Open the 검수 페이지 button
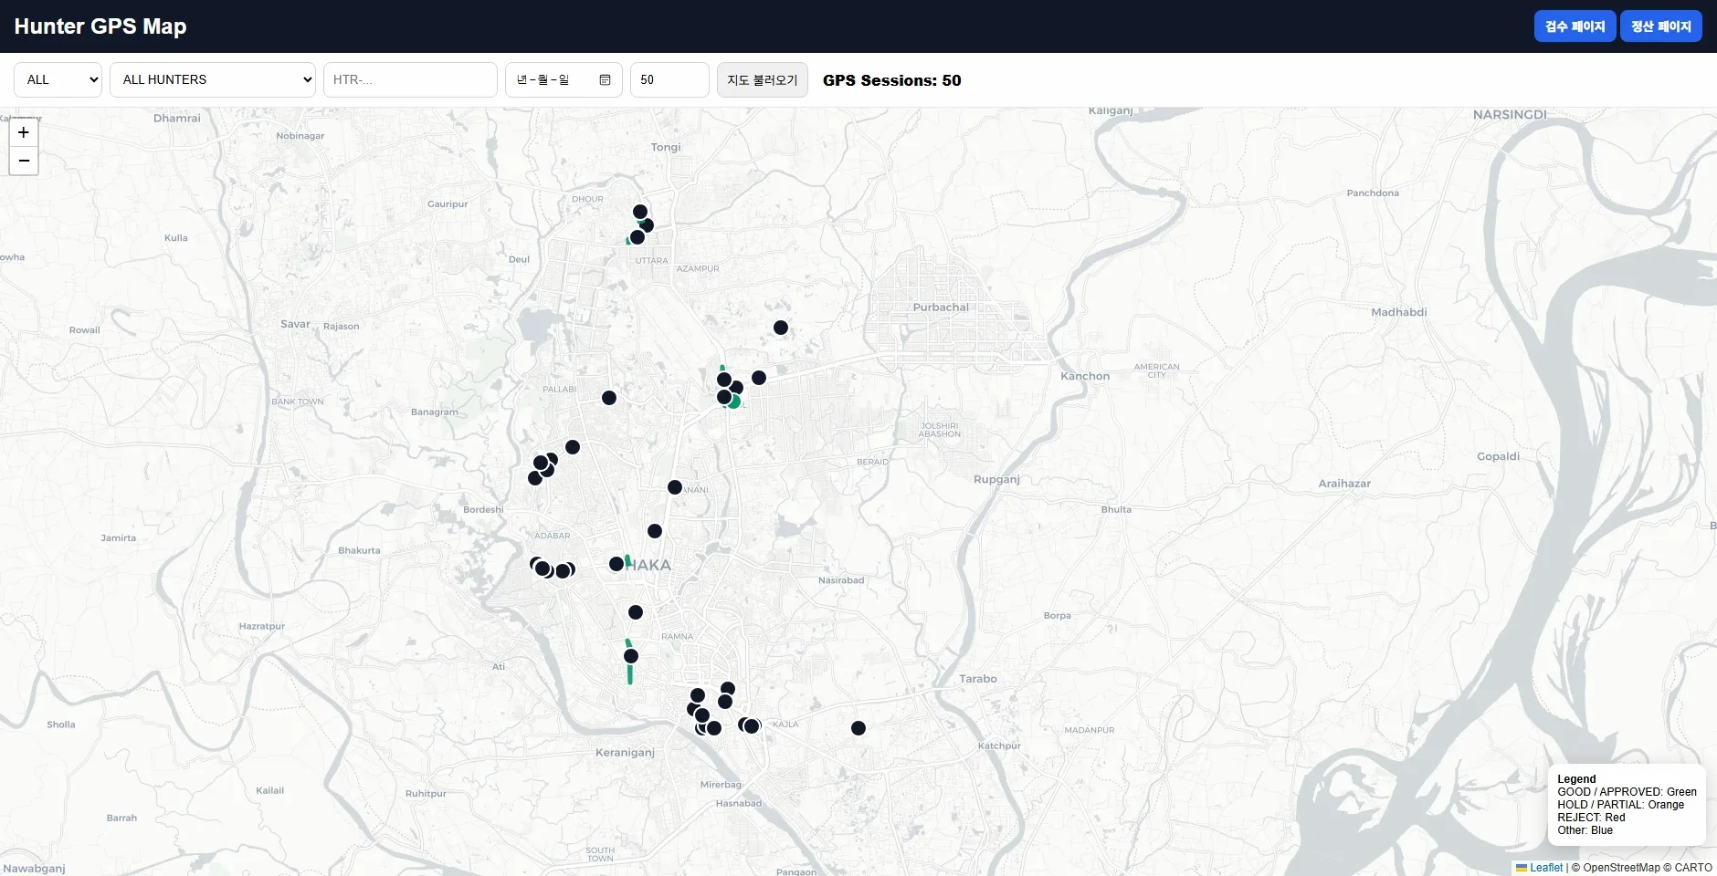The height and width of the screenshot is (876, 1717). click(x=1575, y=26)
